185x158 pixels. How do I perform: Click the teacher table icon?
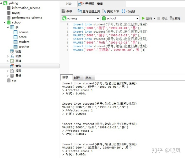click(15, 47)
